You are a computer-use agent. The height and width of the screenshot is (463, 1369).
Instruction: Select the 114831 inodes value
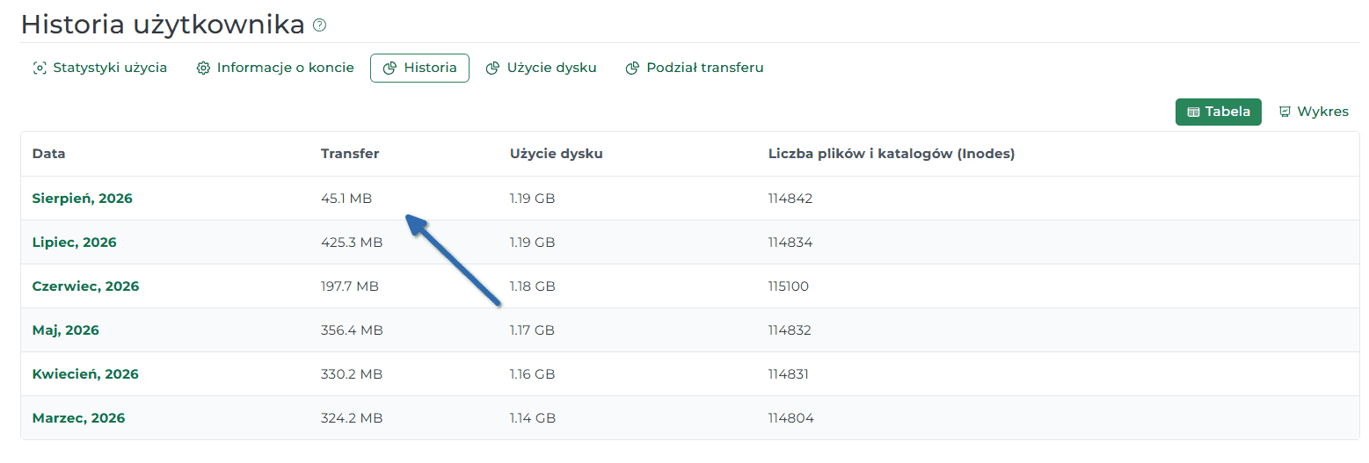pos(789,374)
